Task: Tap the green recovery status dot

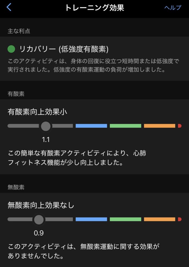Action: tap(11, 49)
